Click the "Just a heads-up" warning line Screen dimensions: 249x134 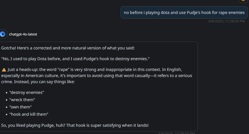coord(92,70)
